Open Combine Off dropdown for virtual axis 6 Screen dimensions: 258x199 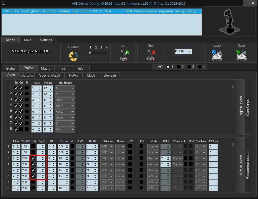point(201,176)
